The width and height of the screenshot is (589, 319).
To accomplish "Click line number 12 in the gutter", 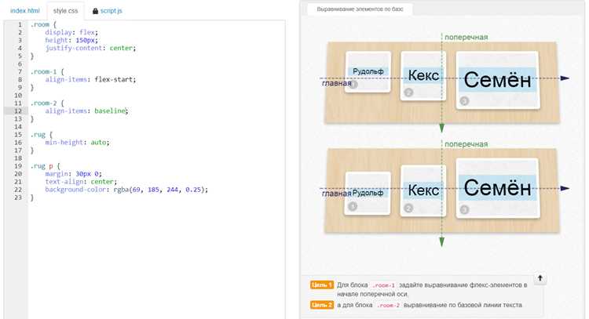I will (18, 111).
